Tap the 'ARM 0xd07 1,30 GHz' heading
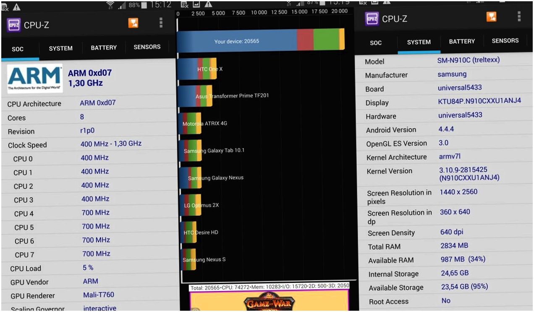 pos(90,78)
